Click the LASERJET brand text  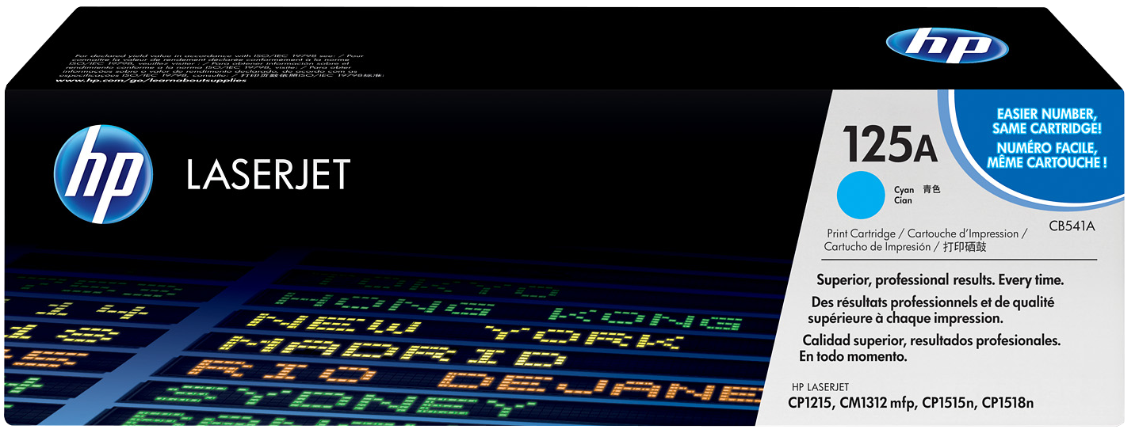point(268,174)
